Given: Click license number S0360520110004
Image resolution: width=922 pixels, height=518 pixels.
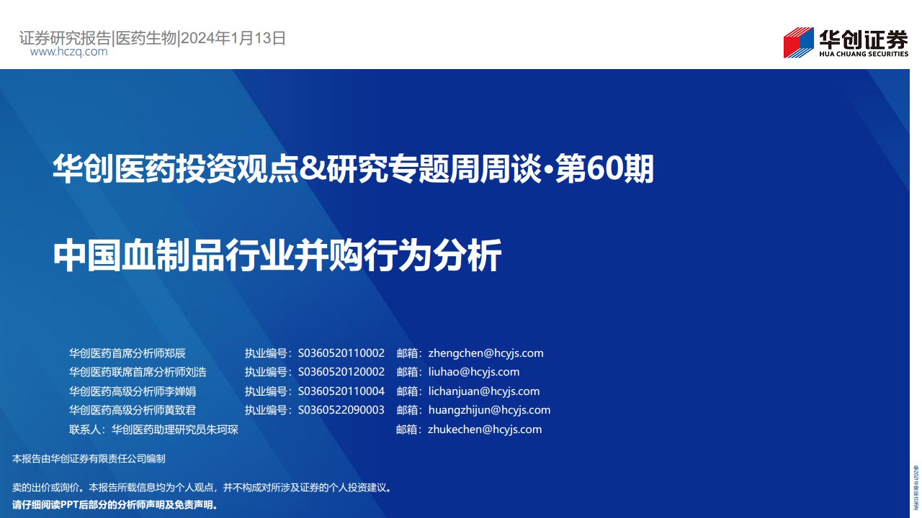Looking at the screenshot, I should [x=341, y=391].
